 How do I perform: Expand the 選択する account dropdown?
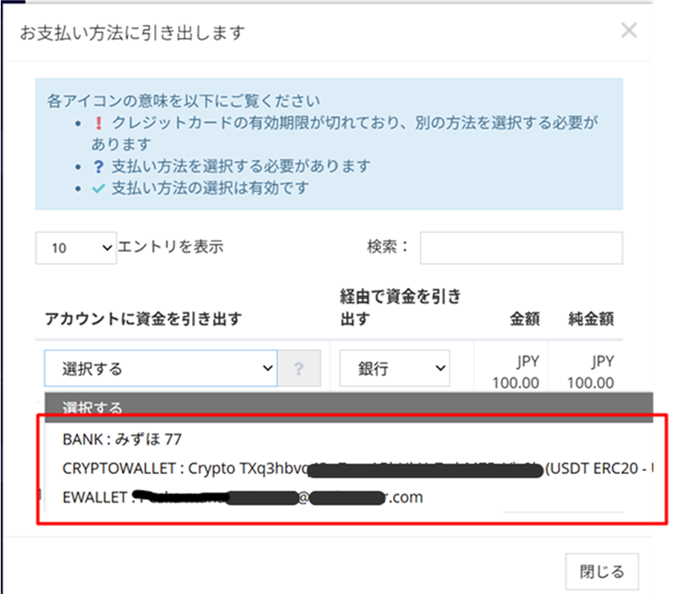pos(160,368)
